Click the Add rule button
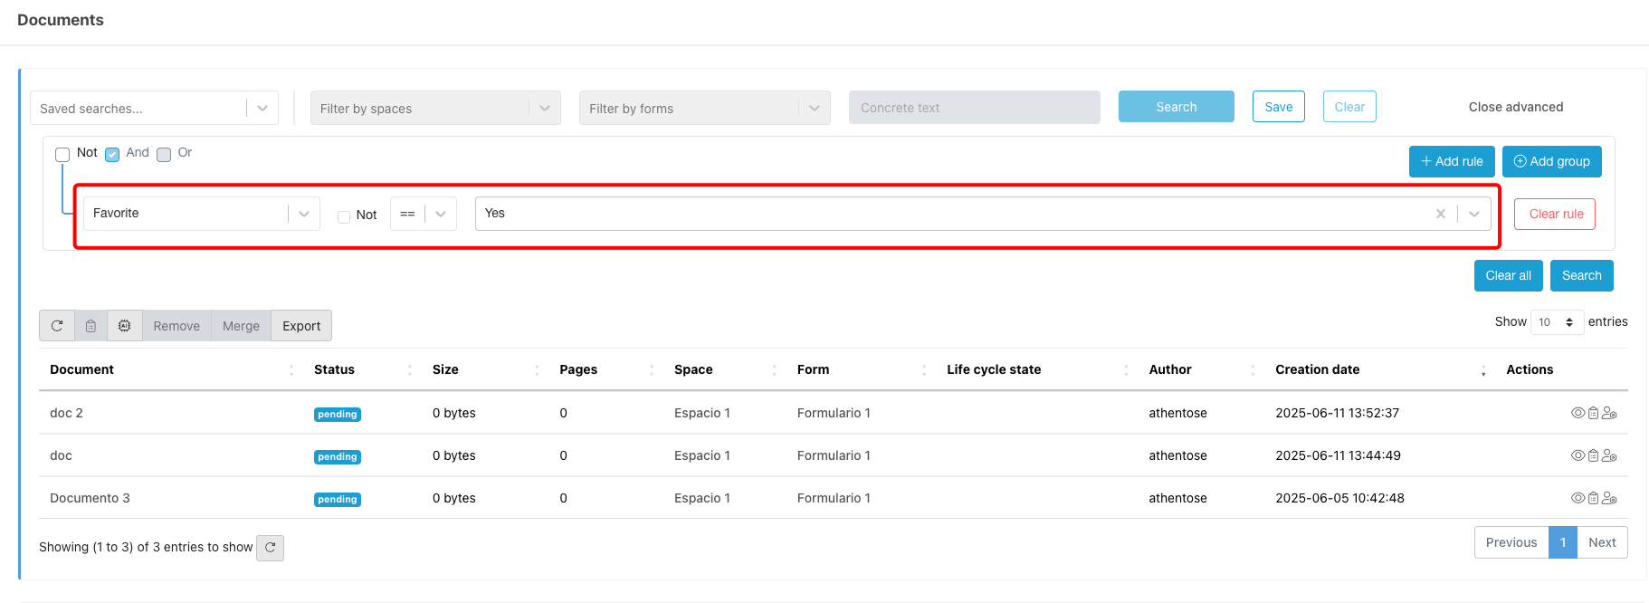Image resolution: width=1649 pixels, height=603 pixels. (1451, 161)
